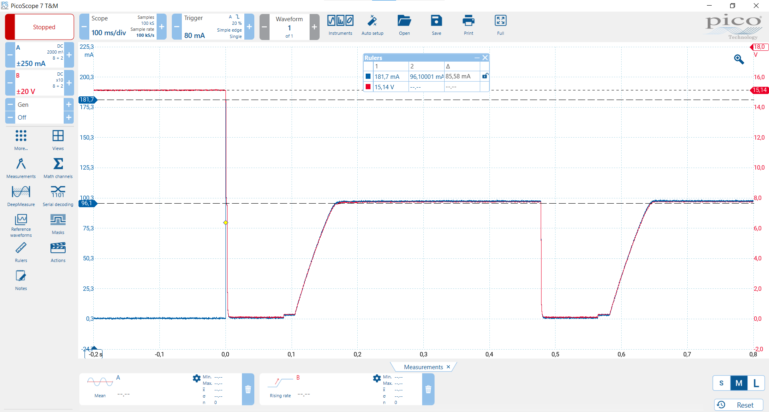Click the channel B red color swatch
769x412 pixels.
coord(368,86)
